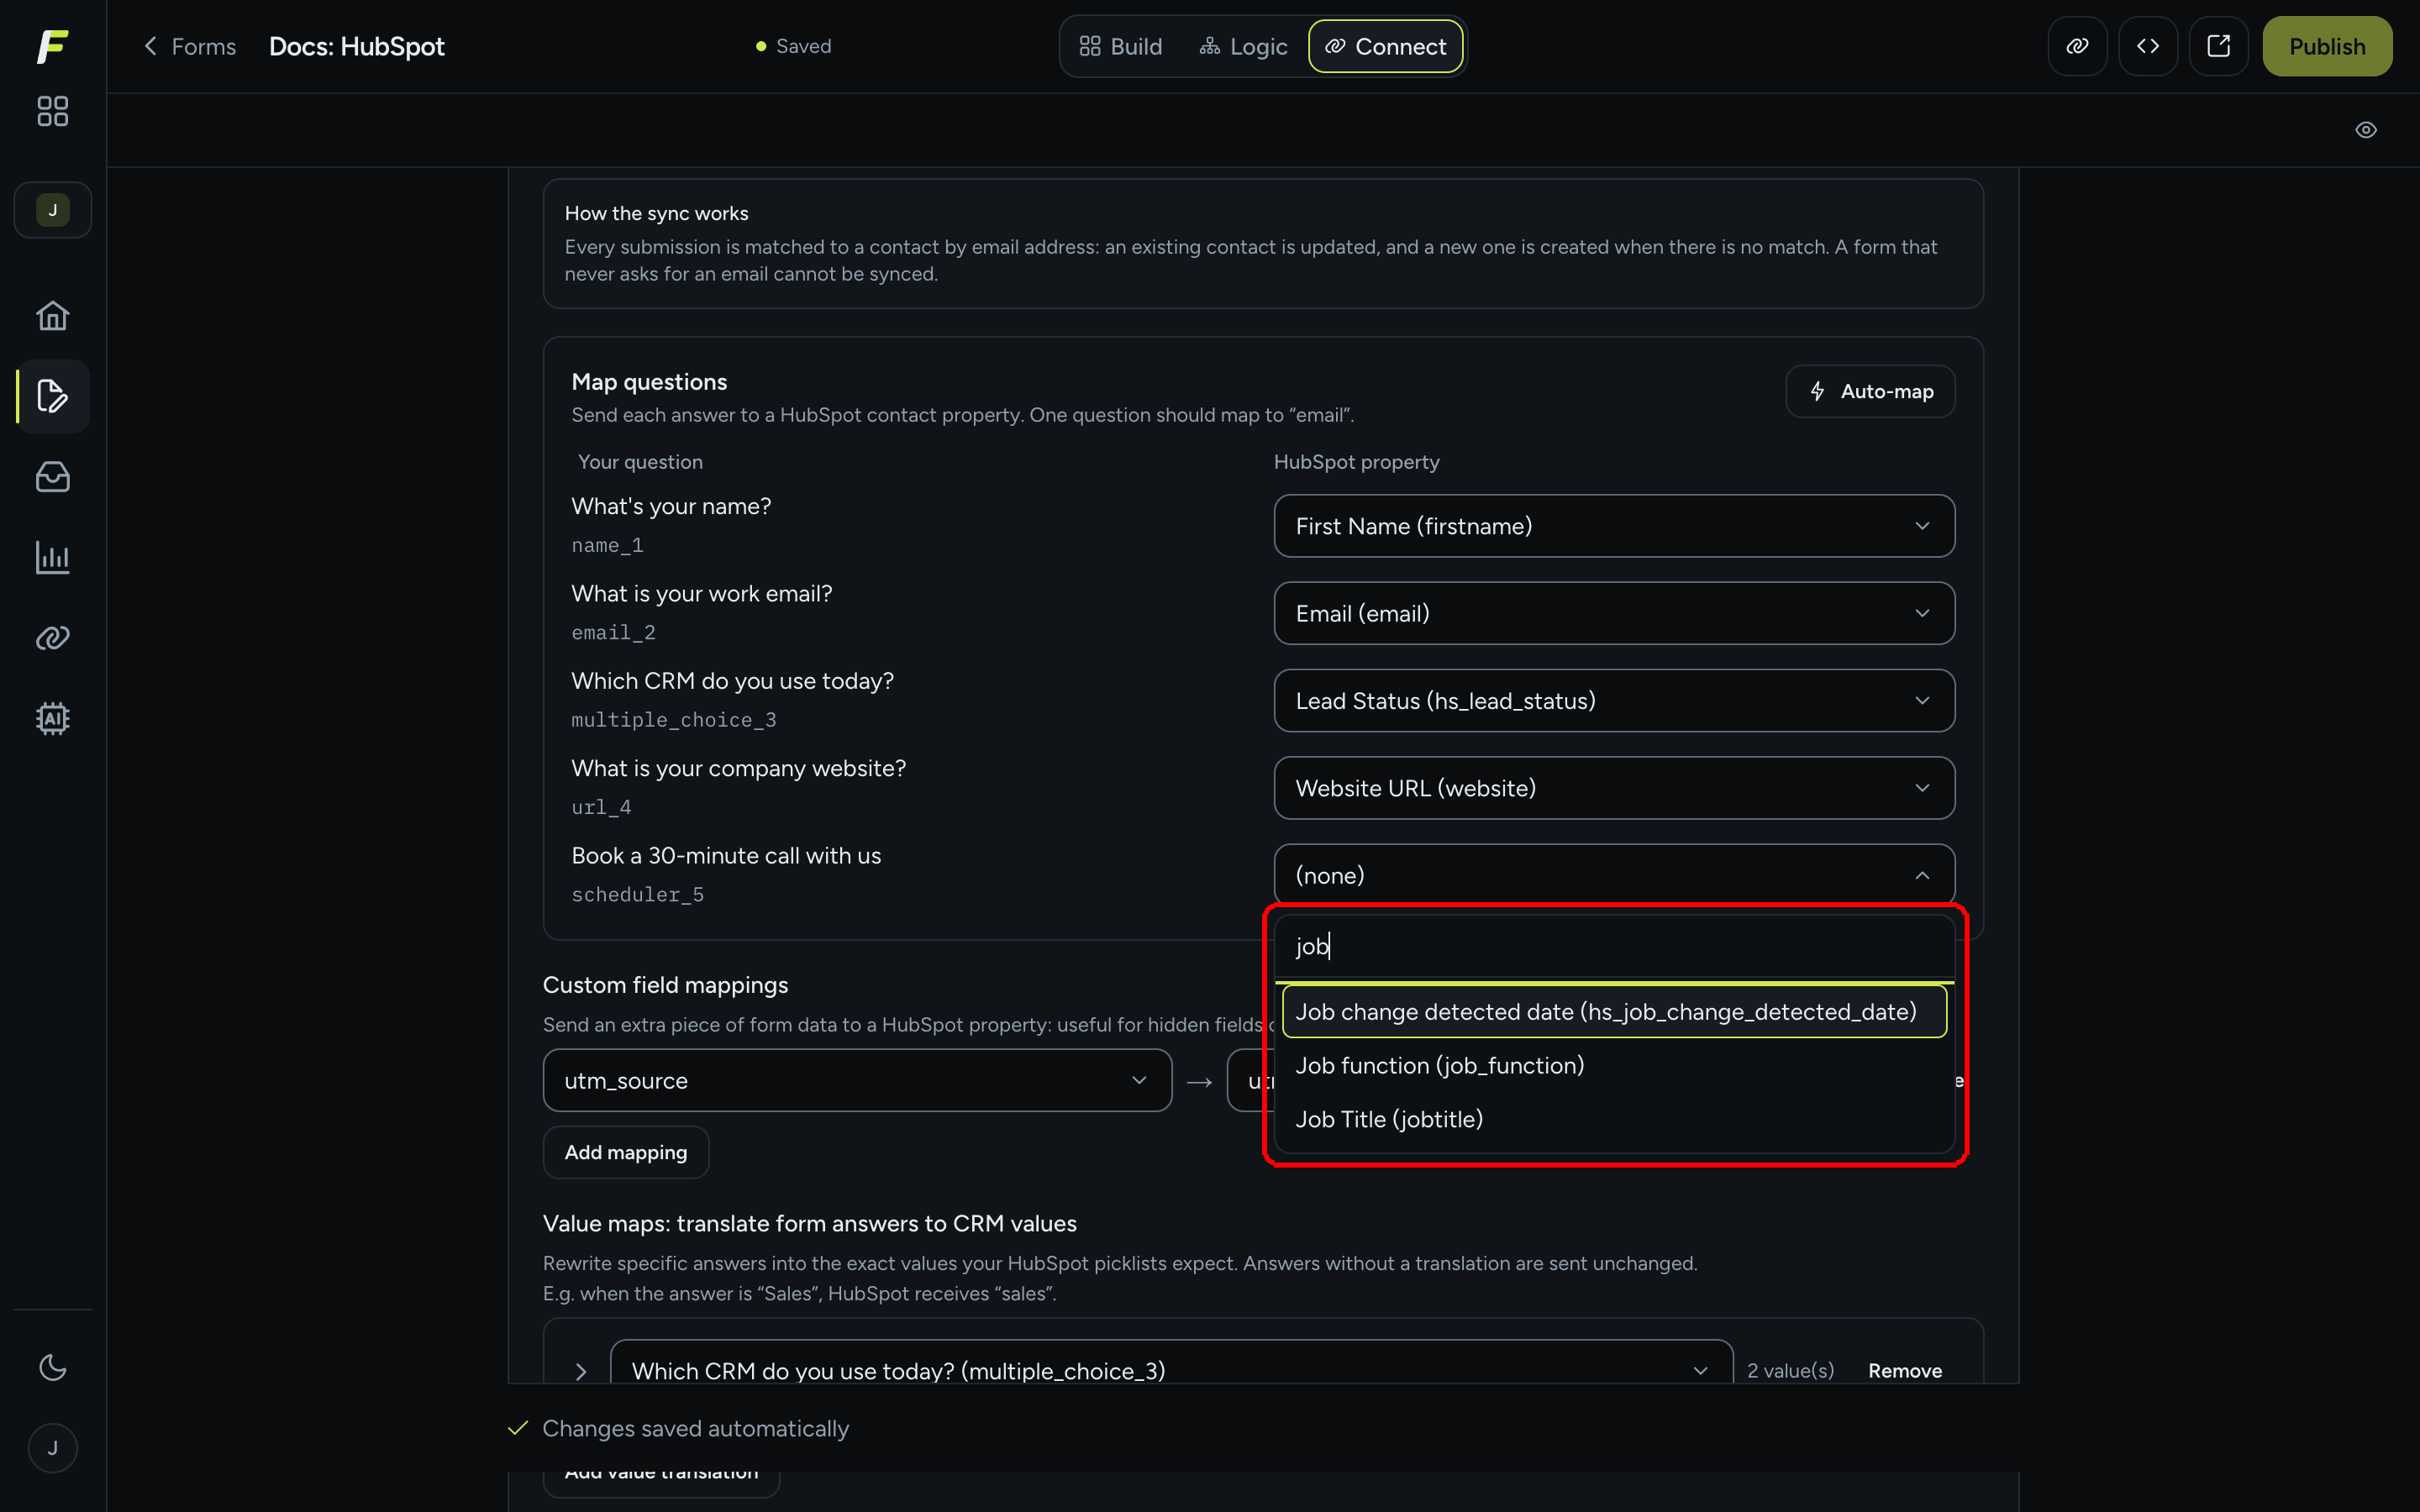This screenshot has height=1512, width=2420.
Task: Click the embed code icon in header
Action: point(2148,46)
